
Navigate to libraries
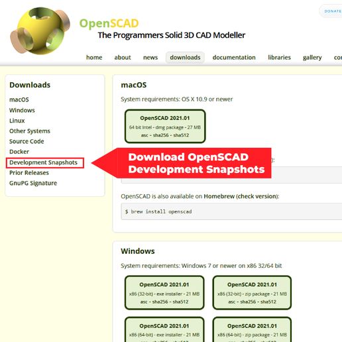point(279,58)
